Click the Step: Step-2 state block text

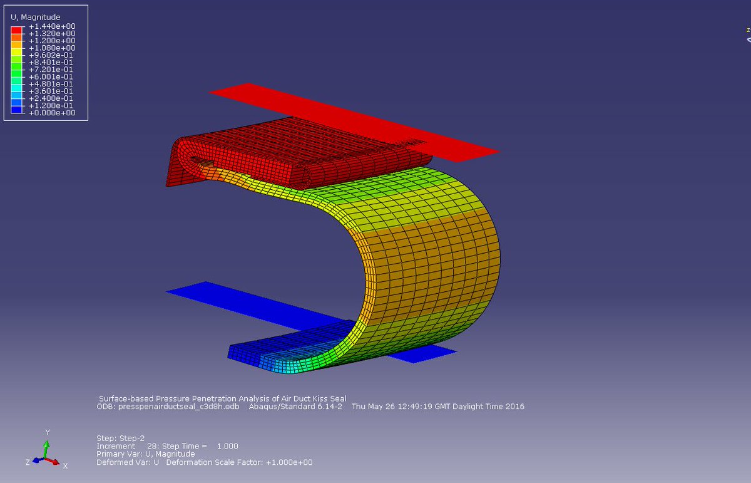click(x=121, y=438)
